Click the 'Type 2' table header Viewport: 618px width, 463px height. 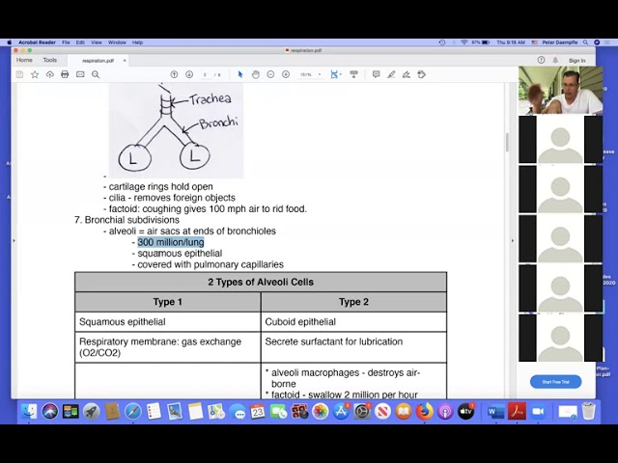(353, 302)
